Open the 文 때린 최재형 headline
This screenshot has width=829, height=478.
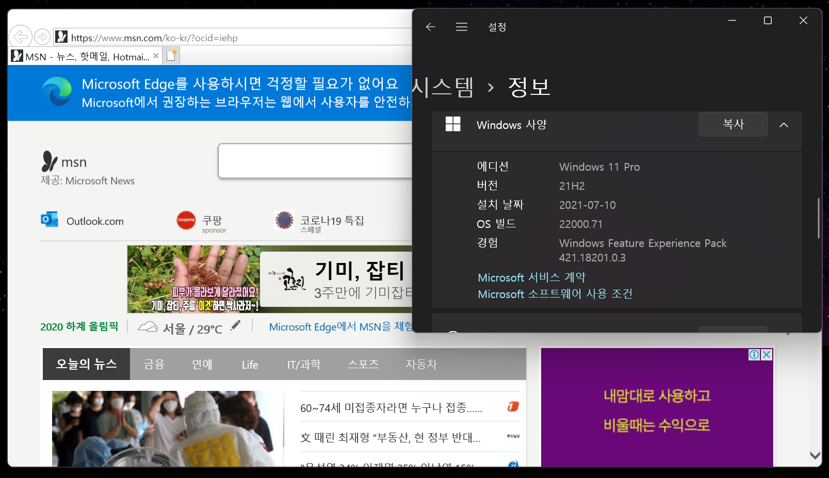[391, 438]
